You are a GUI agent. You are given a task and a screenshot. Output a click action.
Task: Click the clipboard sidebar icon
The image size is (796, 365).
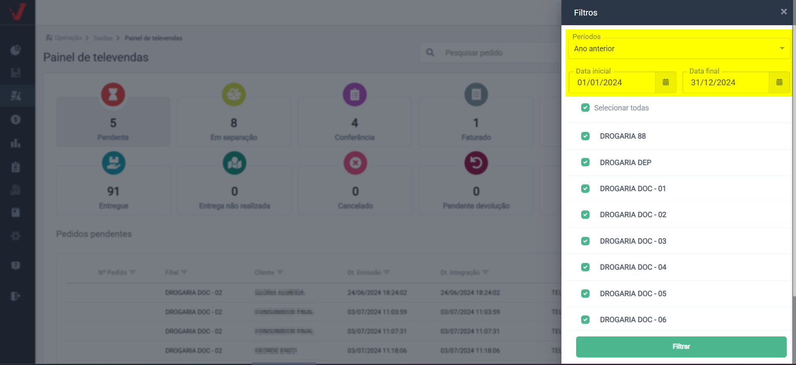[16, 167]
